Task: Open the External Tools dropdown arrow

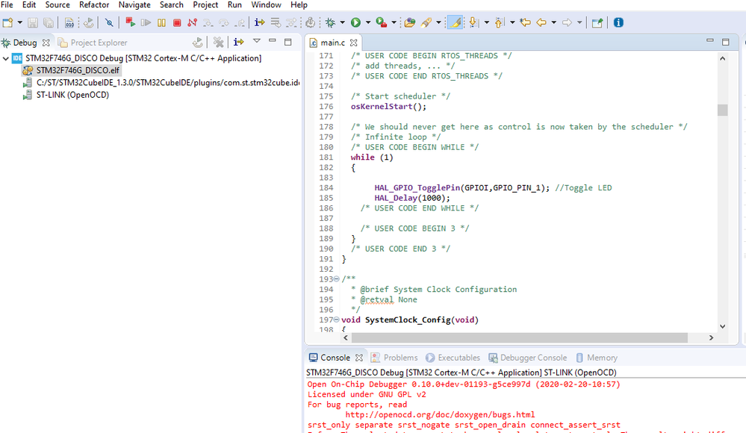Action: coord(394,22)
